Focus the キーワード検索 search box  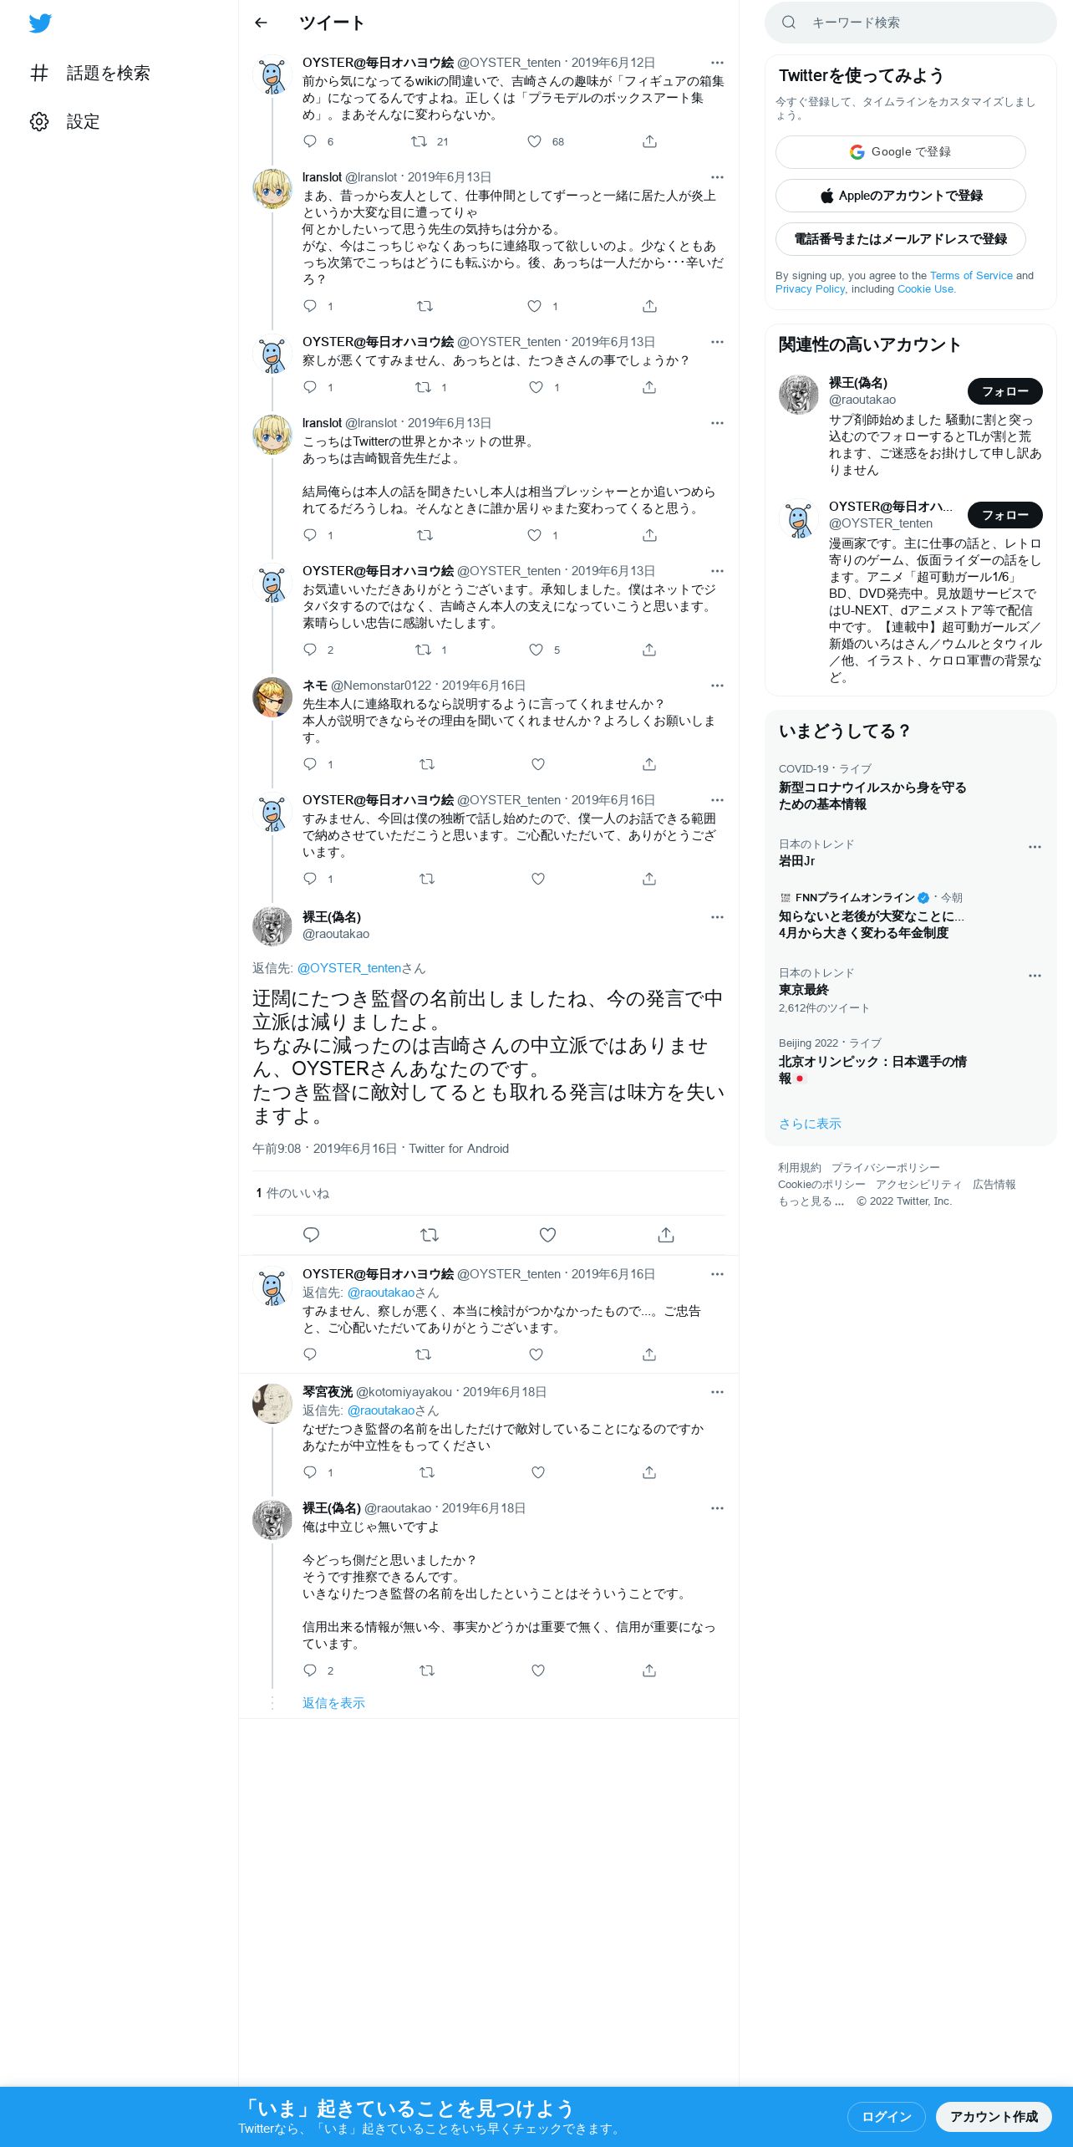tap(910, 23)
